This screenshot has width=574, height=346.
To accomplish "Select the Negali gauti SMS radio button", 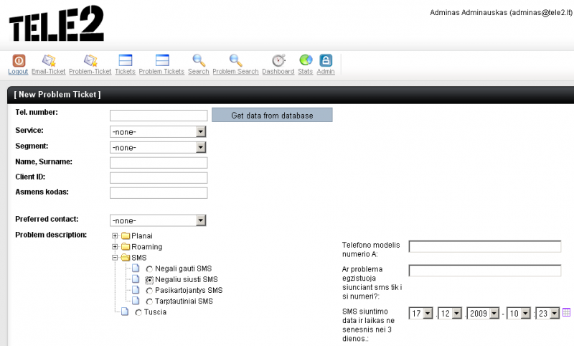I will click(149, 269).
